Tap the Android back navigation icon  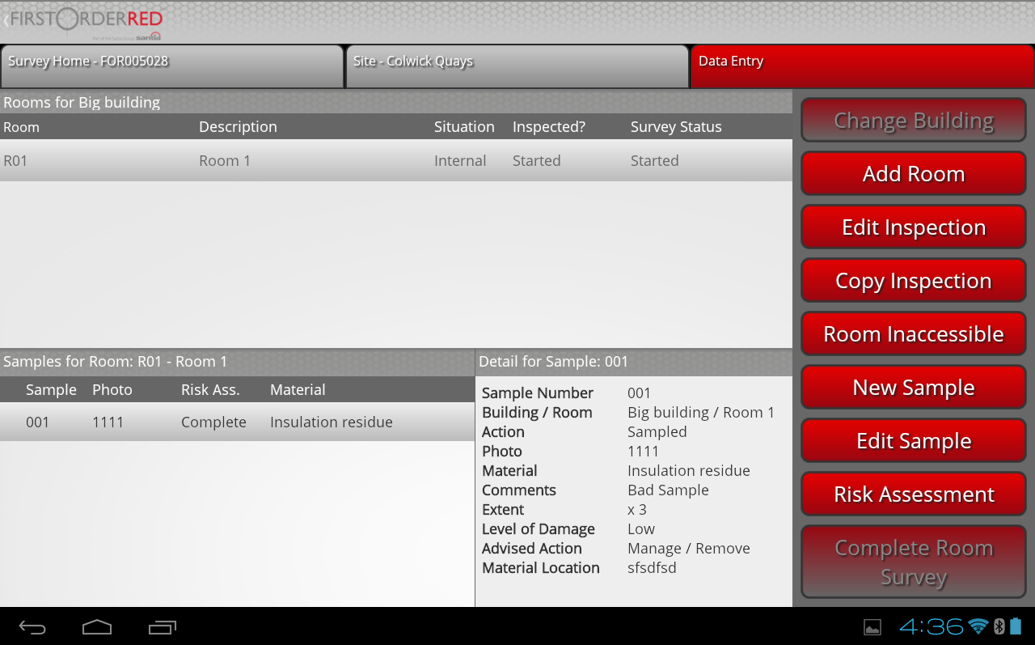[x=32, y=627]
